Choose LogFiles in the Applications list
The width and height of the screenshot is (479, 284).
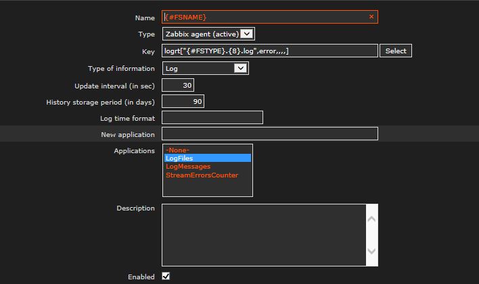pyautogui.click(x=179, y=158)
